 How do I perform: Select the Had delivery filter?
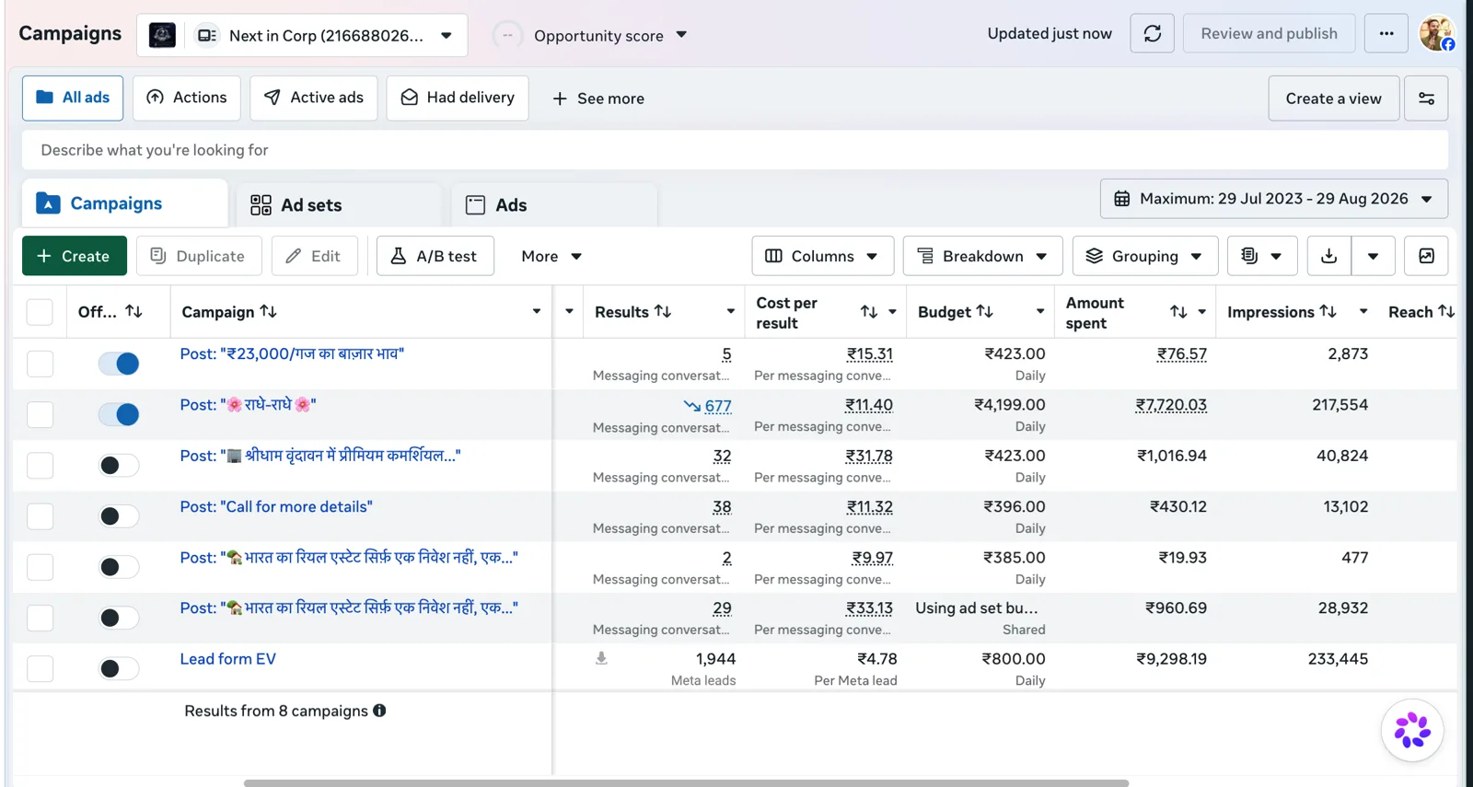point(458,98)
